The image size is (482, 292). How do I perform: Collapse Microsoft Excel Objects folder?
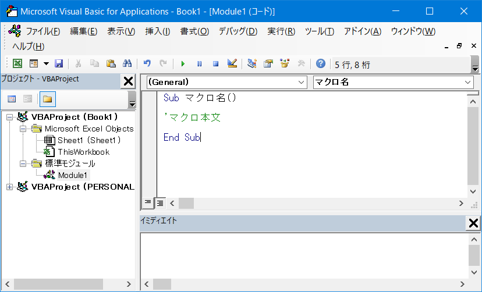click(23, 129)
